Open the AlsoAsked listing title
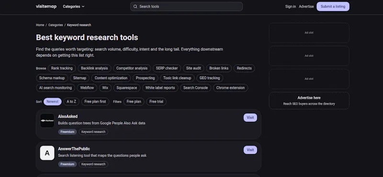Screen dimensions: 383x177 pyautogui.click(x=68, y=117)
